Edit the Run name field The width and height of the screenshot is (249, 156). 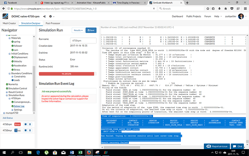pos(83,41)
